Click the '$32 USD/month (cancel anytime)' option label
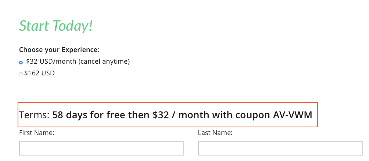 (x=78, y=62)
